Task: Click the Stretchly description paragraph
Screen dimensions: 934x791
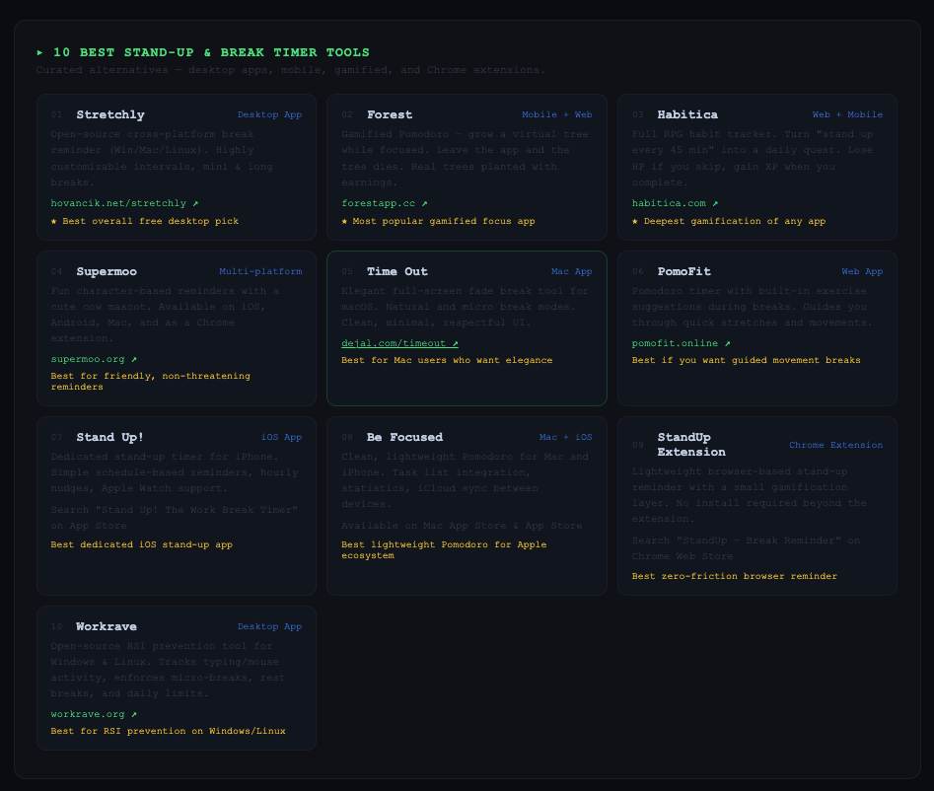Action: pos(162,159)
